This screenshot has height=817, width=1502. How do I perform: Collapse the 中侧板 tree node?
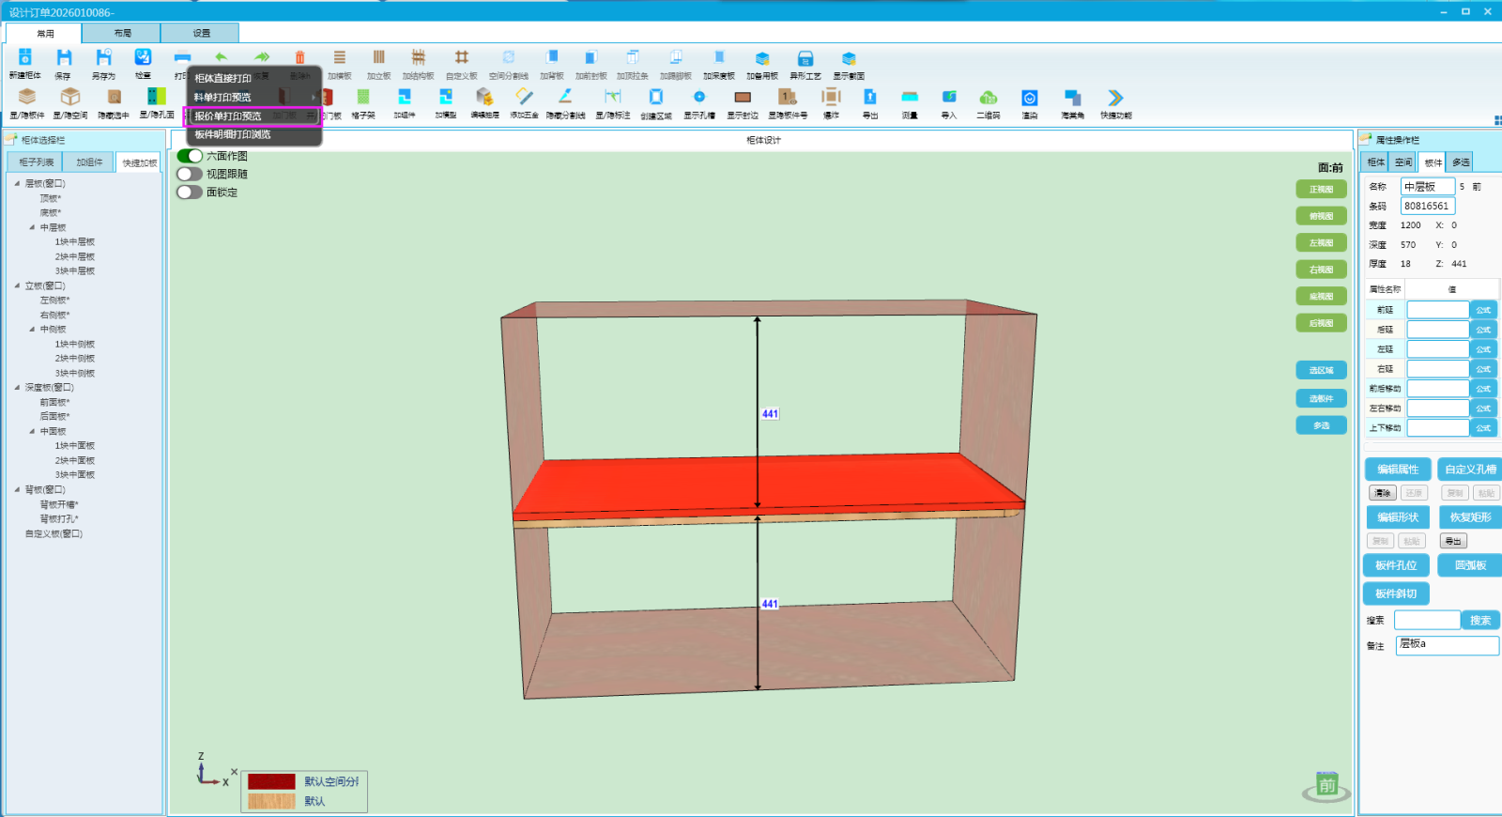click(x=32, y=330)
